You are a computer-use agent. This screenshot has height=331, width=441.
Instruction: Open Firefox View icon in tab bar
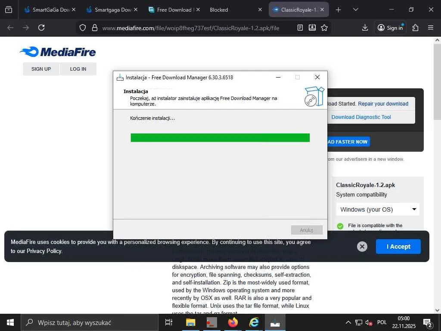click(9, 9)
